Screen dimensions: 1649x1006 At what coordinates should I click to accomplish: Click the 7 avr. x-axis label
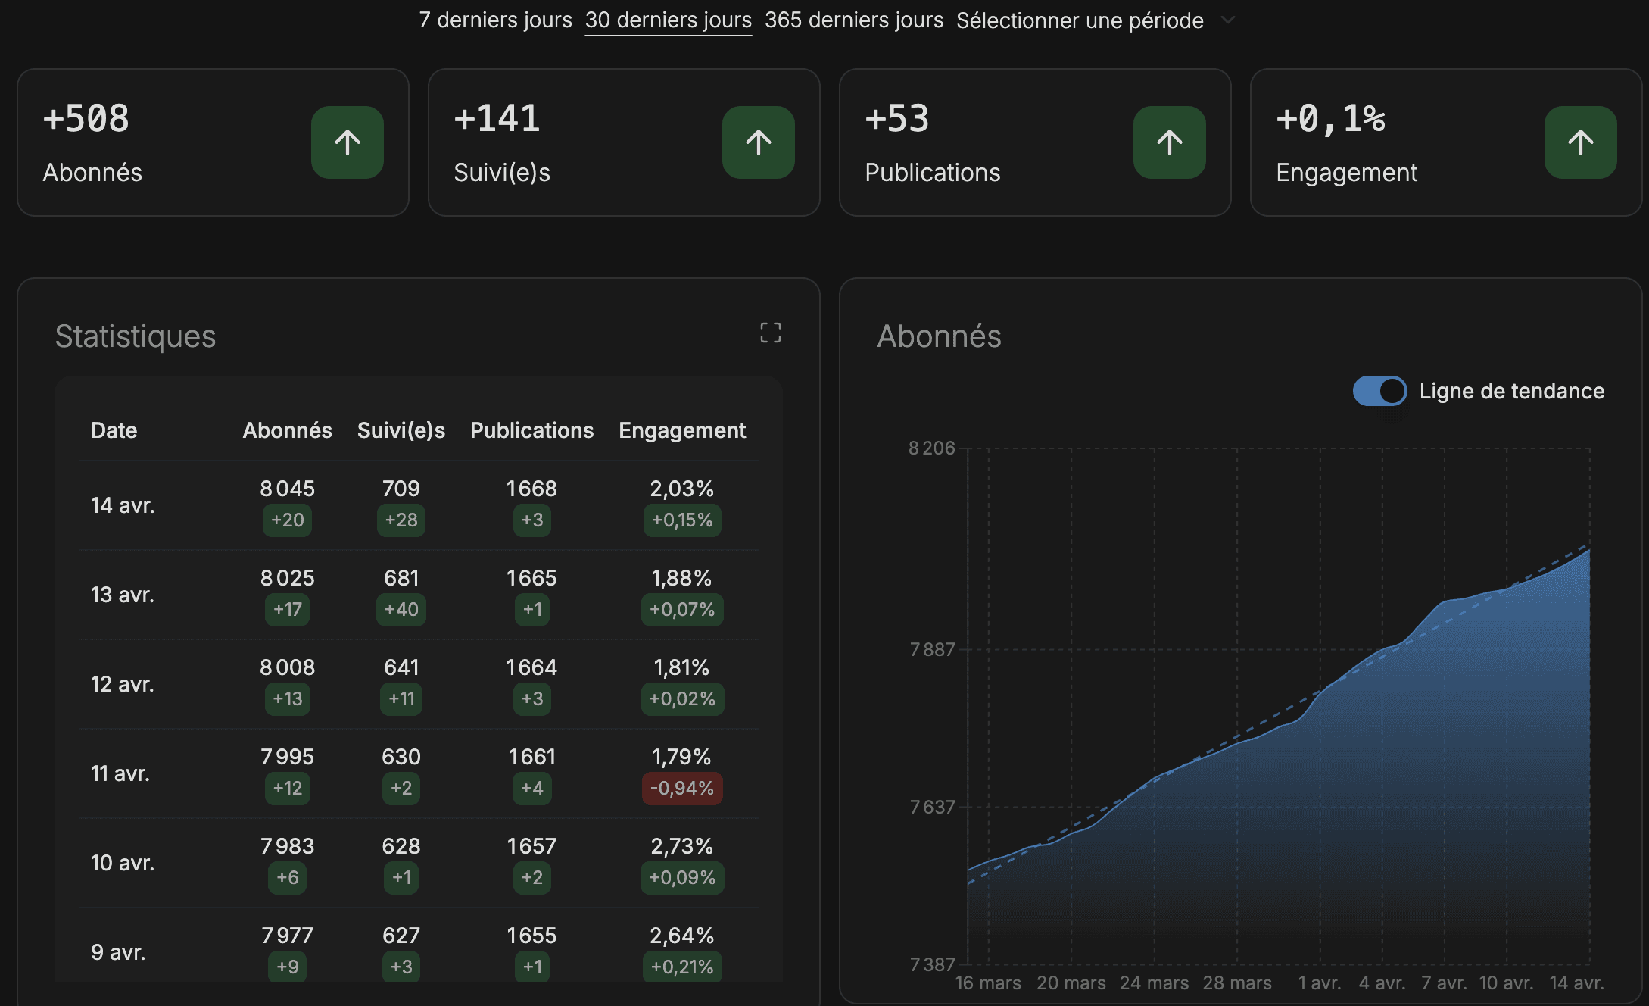(1444, 983)
